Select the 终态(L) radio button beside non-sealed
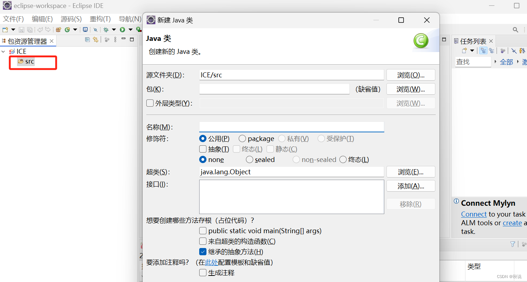This screenshot has width=527, height=282. (x=343, y=159)
